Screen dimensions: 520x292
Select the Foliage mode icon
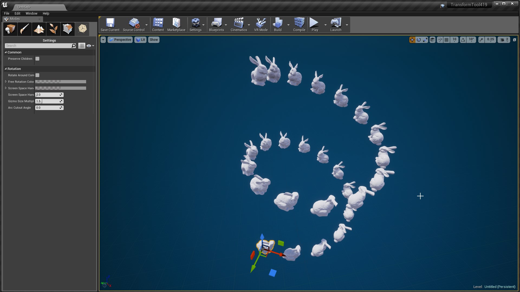(x=53, y=29)
